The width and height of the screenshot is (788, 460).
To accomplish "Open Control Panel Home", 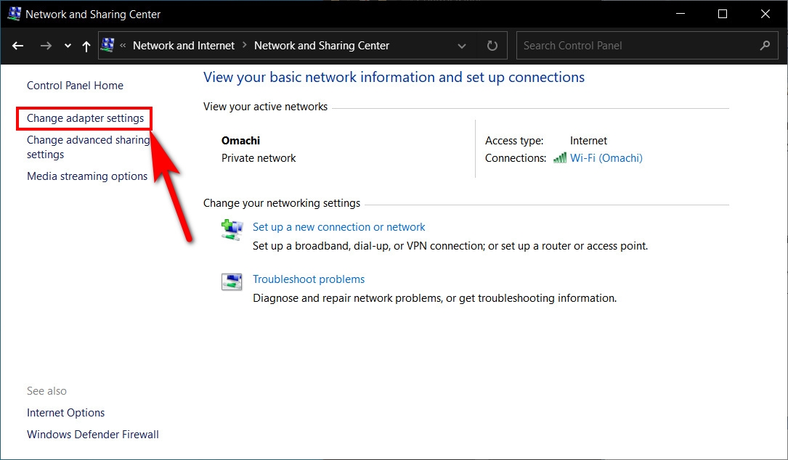I will pos(75,86).
